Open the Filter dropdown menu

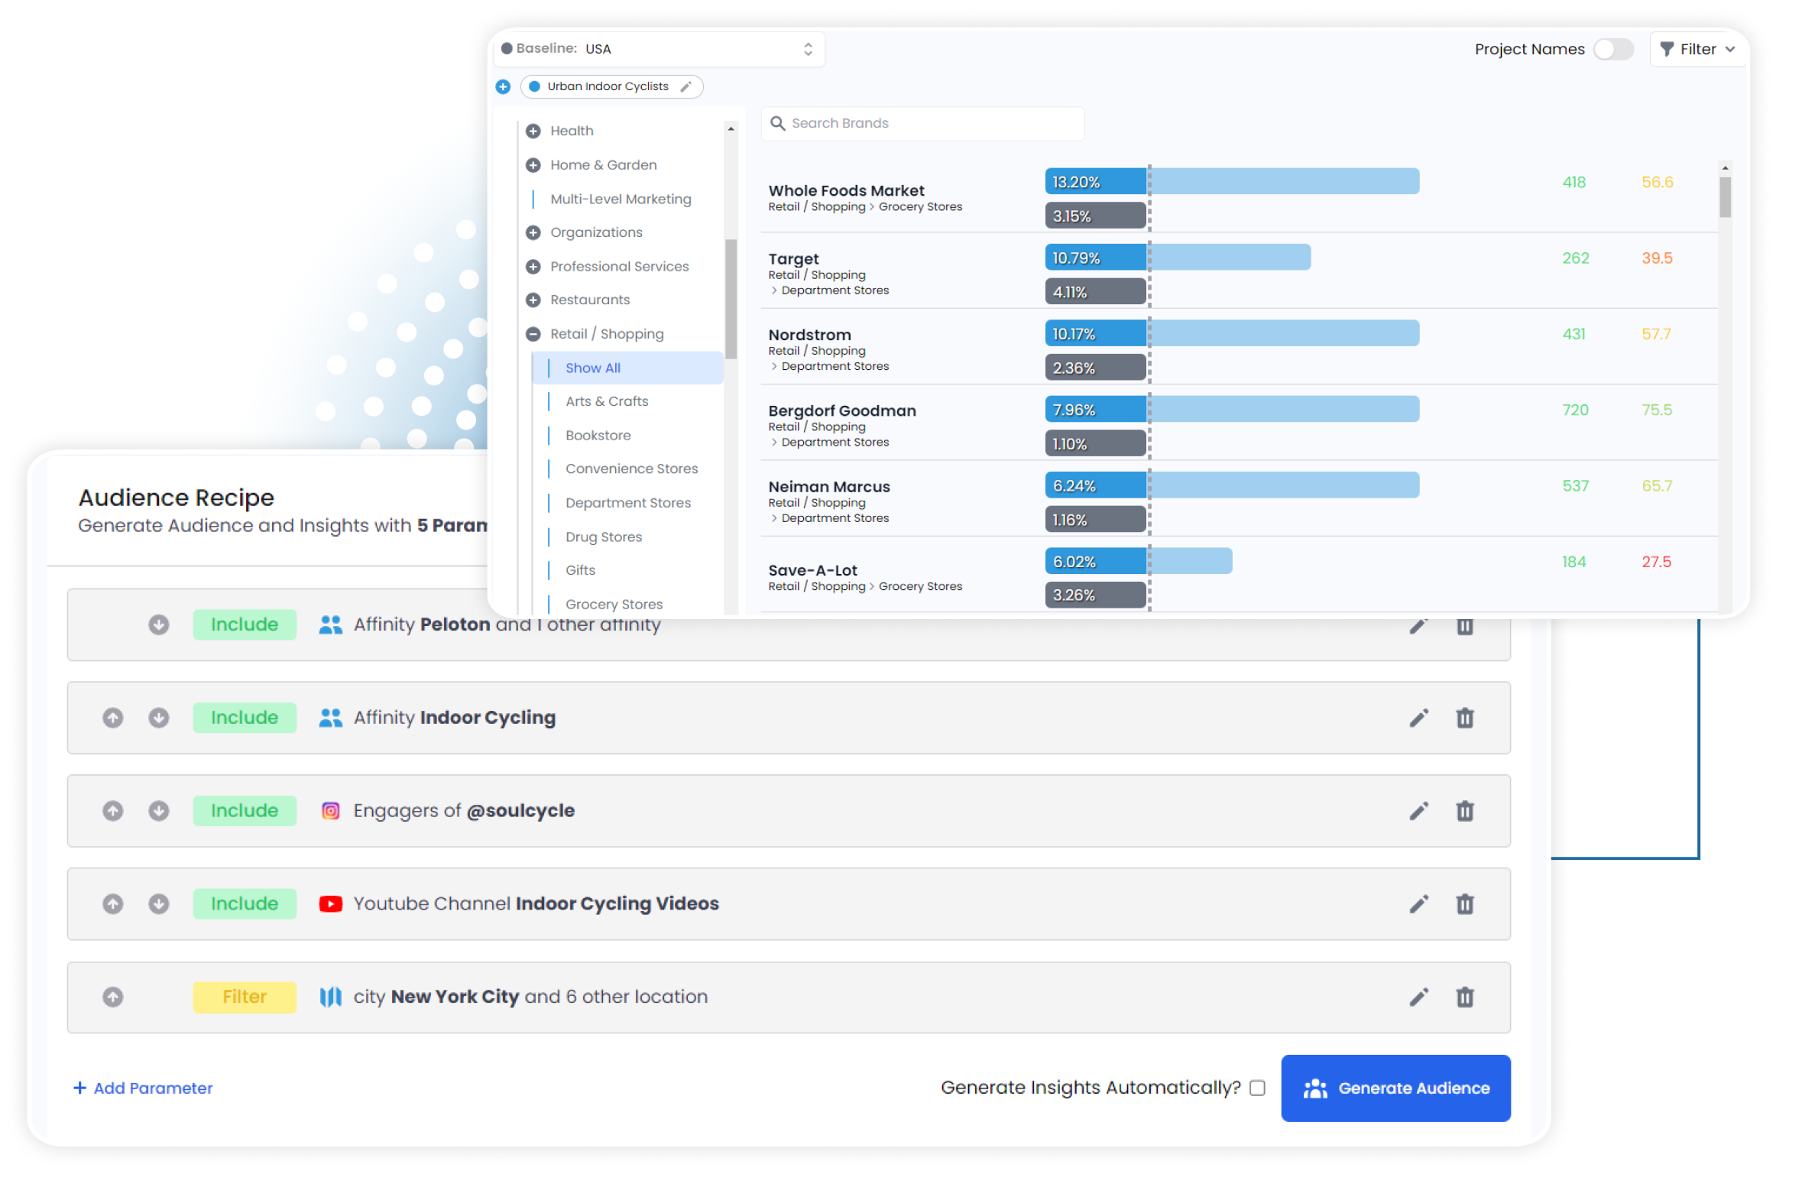[1697, 49]
